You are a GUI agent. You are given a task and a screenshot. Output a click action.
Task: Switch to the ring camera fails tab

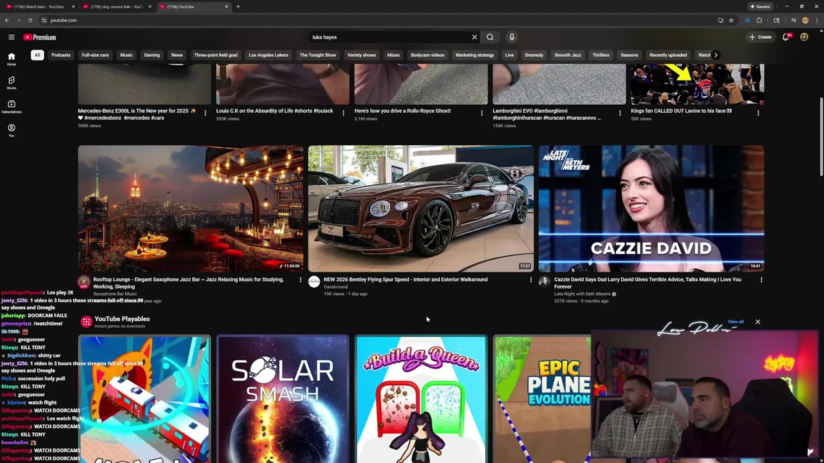[x=116, y=6]
